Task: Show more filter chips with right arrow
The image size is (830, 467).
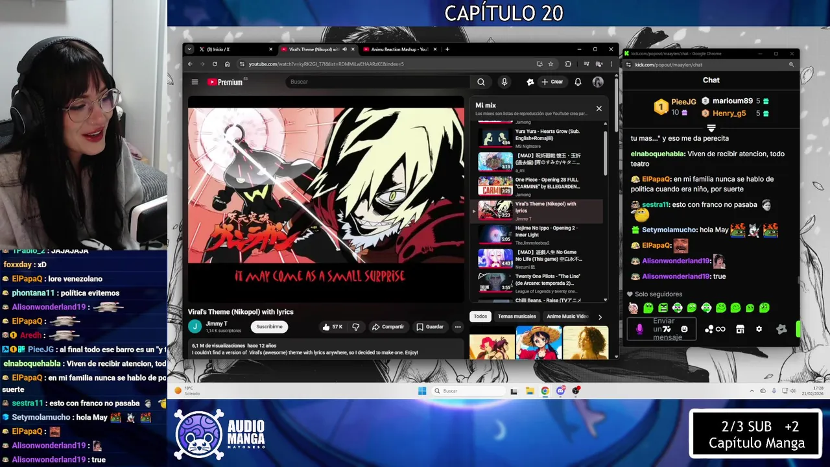Action: (x=600, y=317)
